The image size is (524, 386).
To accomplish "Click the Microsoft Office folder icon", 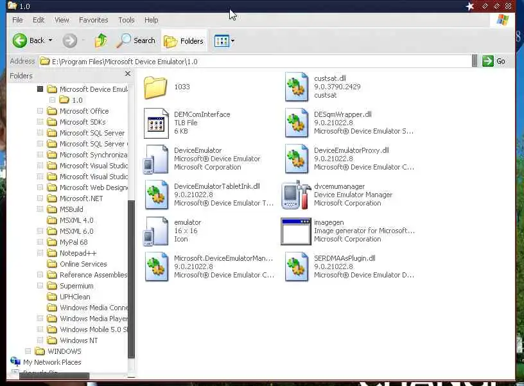I will 52,111.
